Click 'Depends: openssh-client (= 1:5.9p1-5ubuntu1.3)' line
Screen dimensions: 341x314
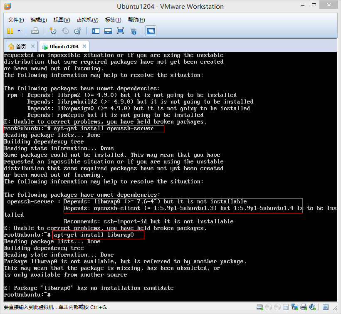click(200, 208)
